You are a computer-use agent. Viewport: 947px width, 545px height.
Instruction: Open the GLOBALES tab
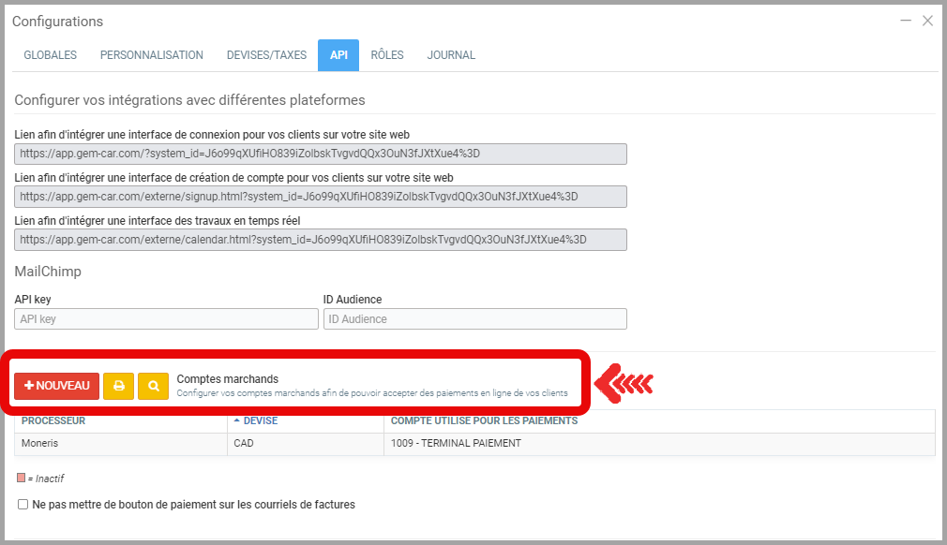(x=51, y=55)
